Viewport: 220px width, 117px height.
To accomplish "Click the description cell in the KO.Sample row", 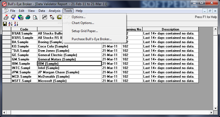I will (170, 46).
